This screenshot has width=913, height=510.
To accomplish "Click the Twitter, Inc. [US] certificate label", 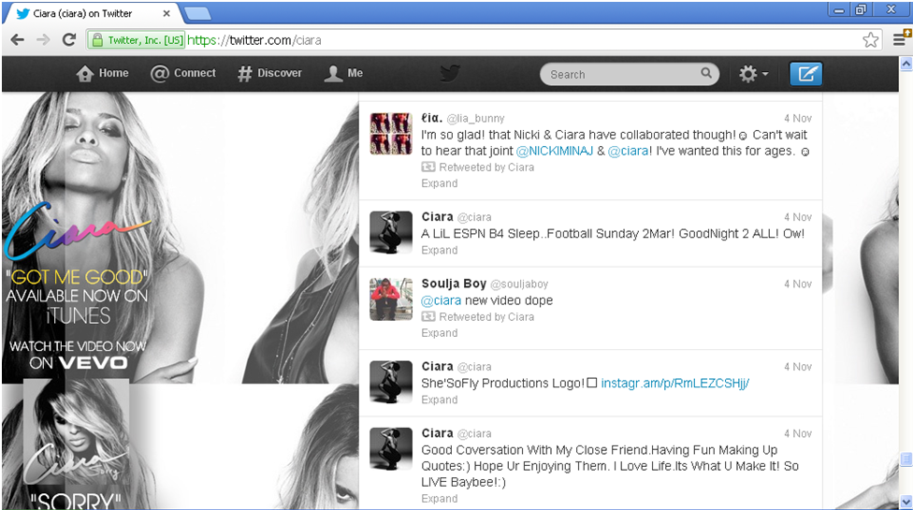I will tap(146, 40).
